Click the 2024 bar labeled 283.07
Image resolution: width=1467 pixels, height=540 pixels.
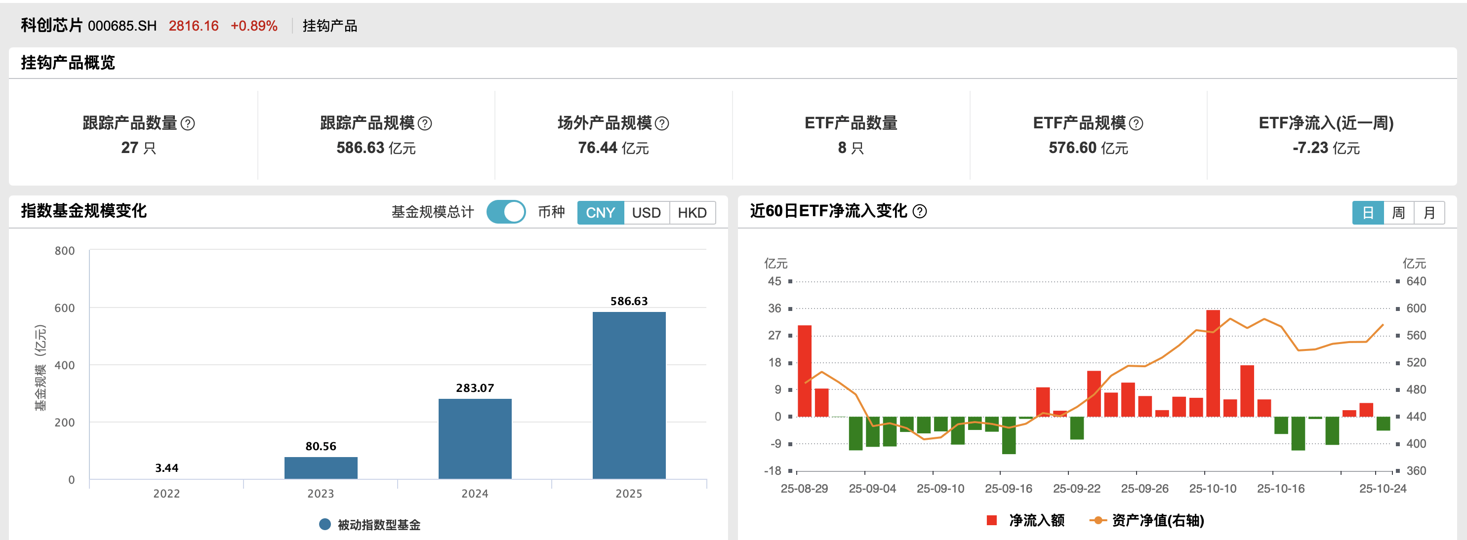point(475,438)
